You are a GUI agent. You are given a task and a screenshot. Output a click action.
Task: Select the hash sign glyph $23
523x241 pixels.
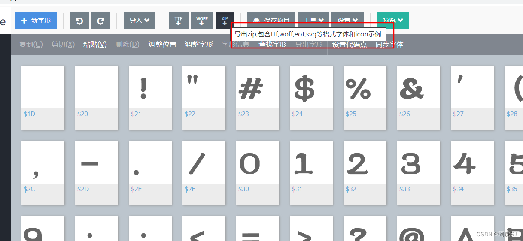click(x=258, y=98)
